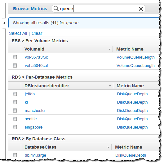
Task: Click the Select All link
Action: (18, 33)
